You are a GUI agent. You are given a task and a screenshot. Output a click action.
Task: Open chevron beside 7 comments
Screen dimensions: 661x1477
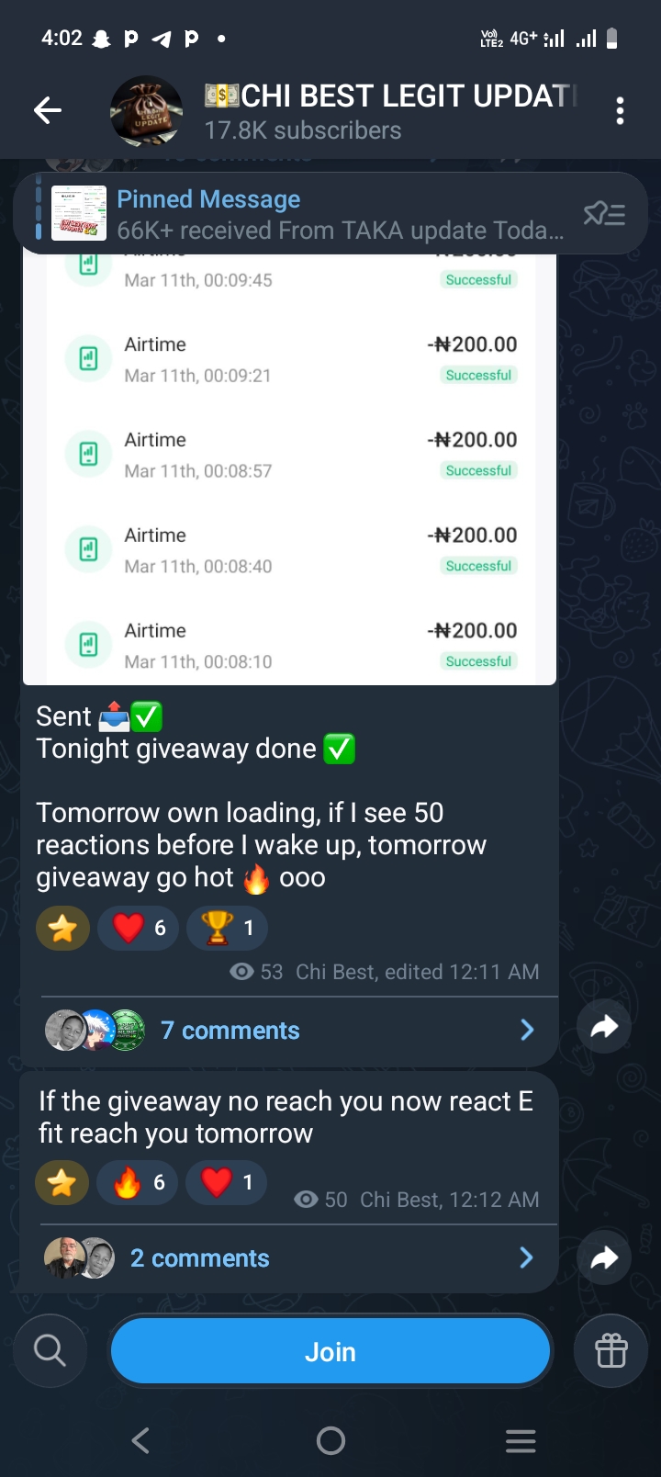point(527,1030)
